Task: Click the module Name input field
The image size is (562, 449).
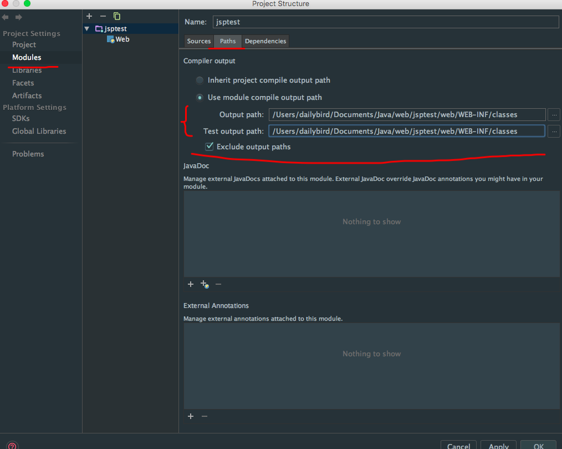Action: pos(386,22)
